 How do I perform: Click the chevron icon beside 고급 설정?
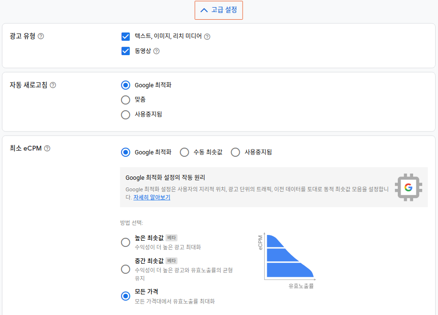pos(204,10)
